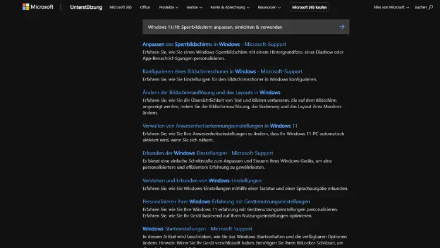Viewport: 440px width, 248px height.
Task: Click description about Tastatur und Sprachausgabe
Action: pos(245,189)
